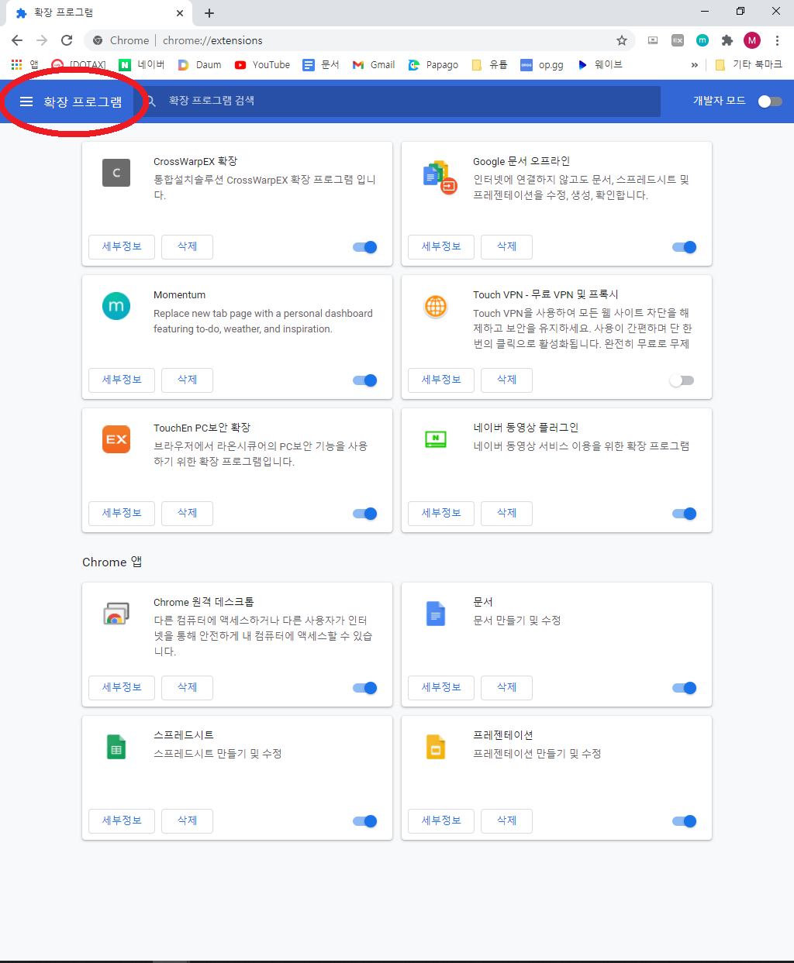Disable the Chrome 원격 데스크톱 toggle

tap(365, 688)
